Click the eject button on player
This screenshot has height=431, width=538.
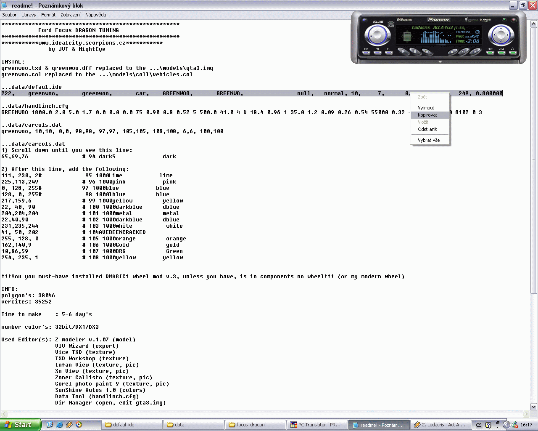(452, 52)
